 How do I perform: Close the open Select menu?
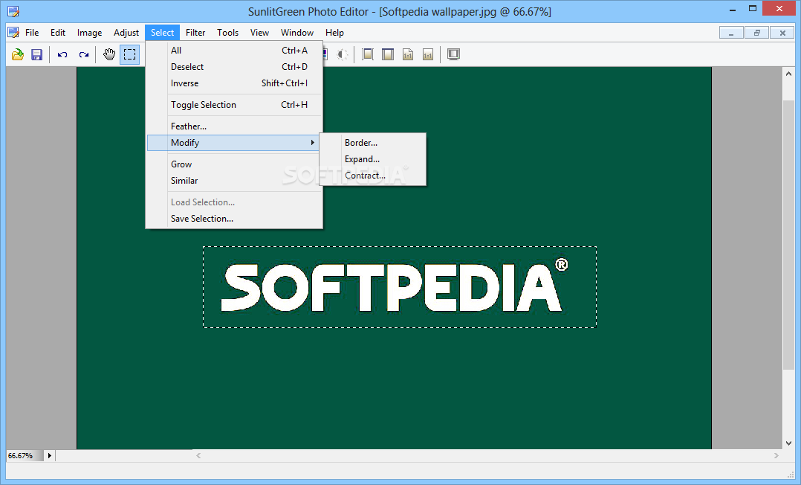pyautogui.click(x=163, y=33)
